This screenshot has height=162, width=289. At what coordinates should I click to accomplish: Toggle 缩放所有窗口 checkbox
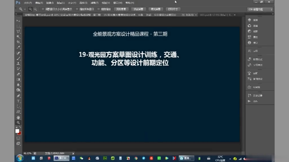pyautogui.click(x=77, y=9)
